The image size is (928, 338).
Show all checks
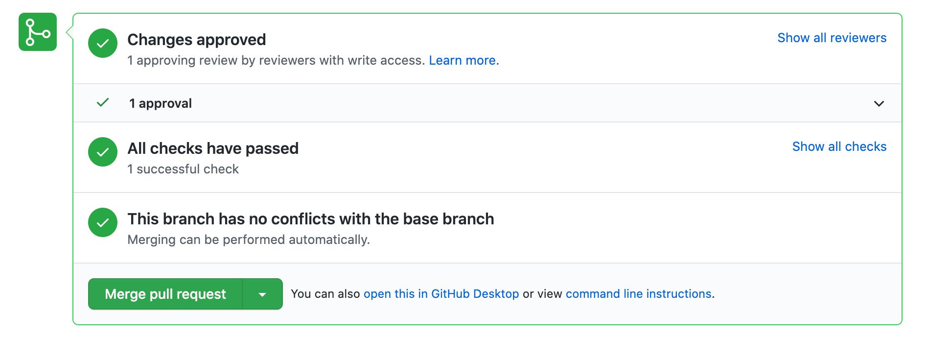point(839,146)
